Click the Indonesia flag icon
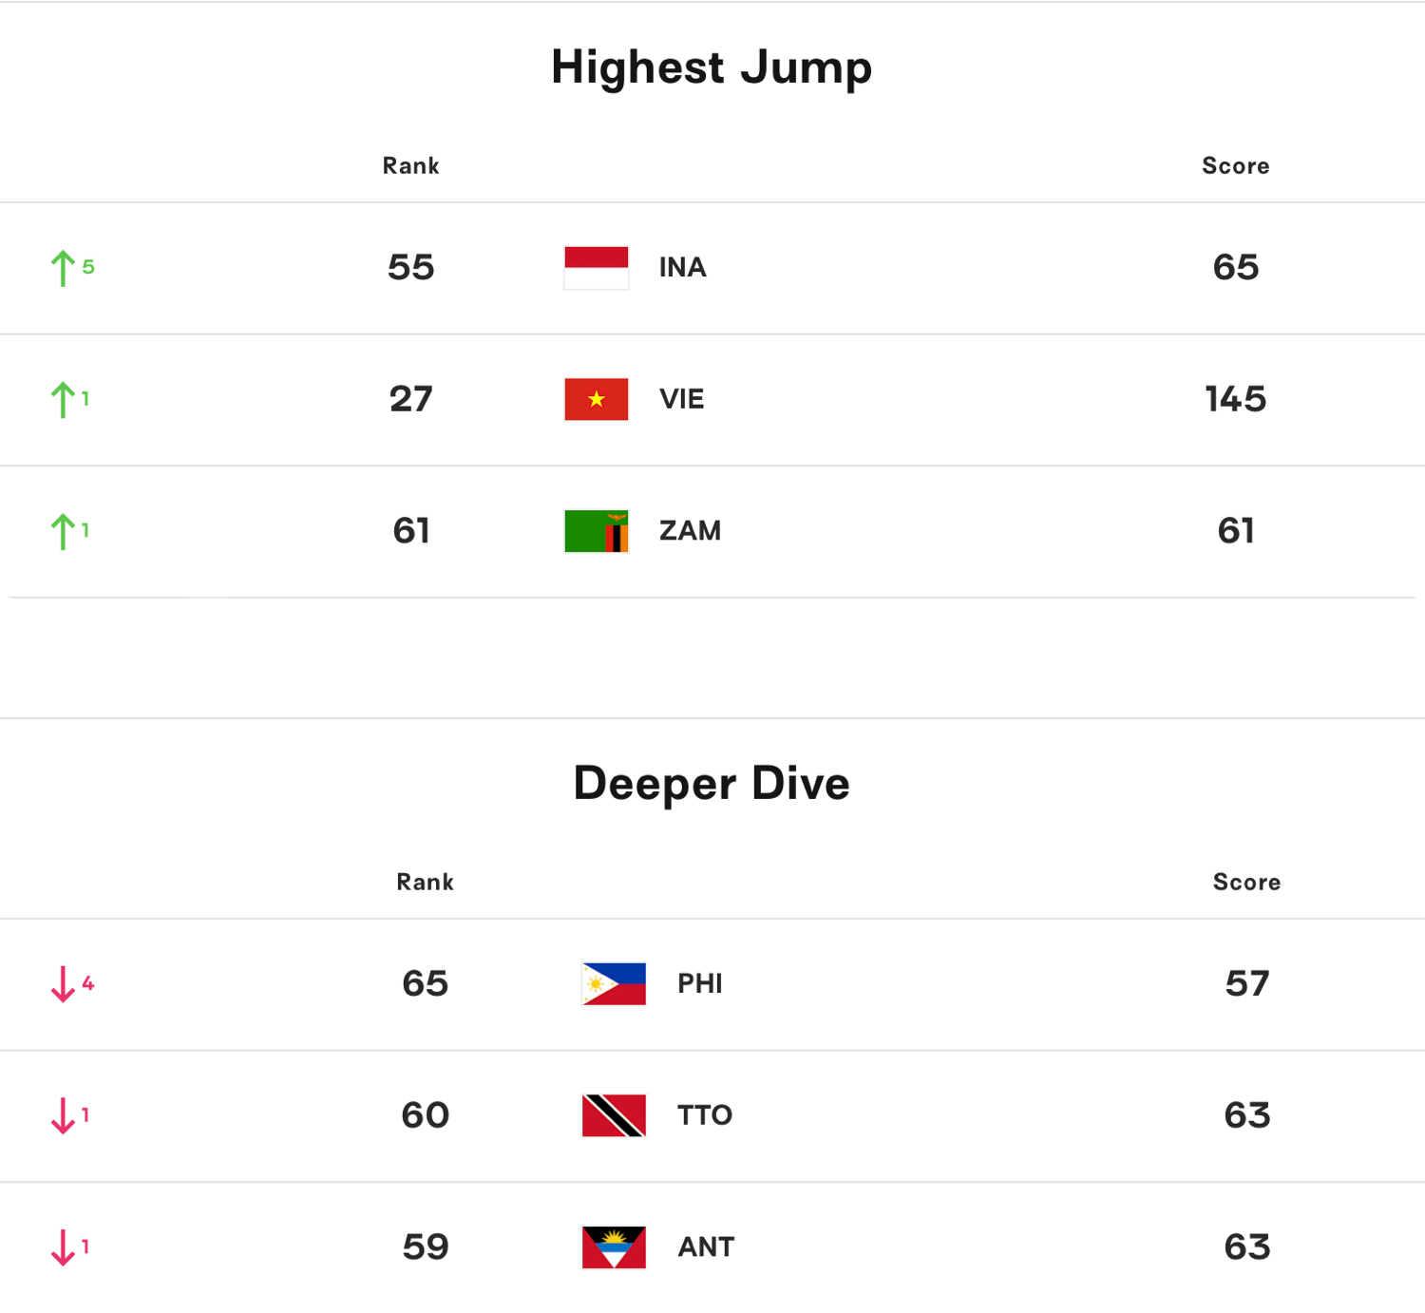 pyautogui.click(x=596, y=268)
